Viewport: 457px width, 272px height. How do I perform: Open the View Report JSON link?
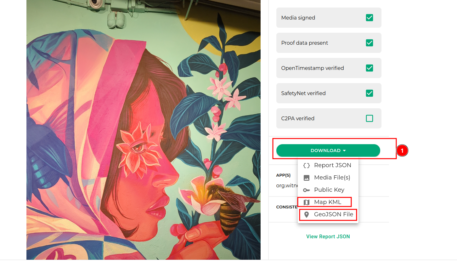click(x=328, y=236)
